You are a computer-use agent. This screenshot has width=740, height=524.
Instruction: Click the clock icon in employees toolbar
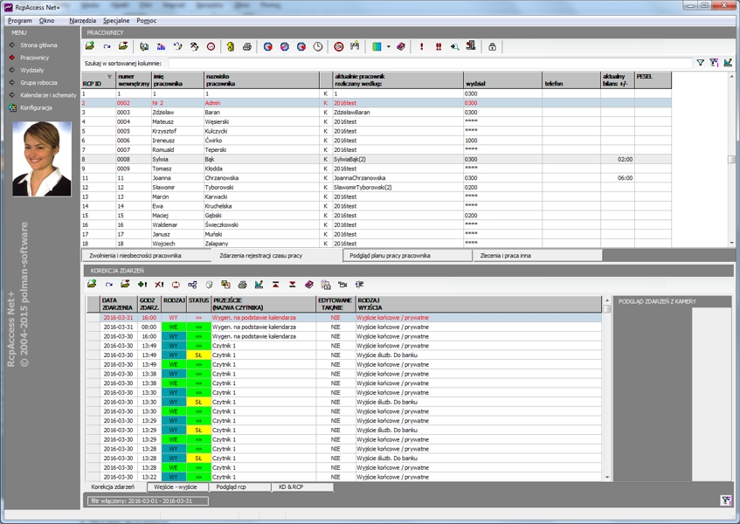pos(318,47)
